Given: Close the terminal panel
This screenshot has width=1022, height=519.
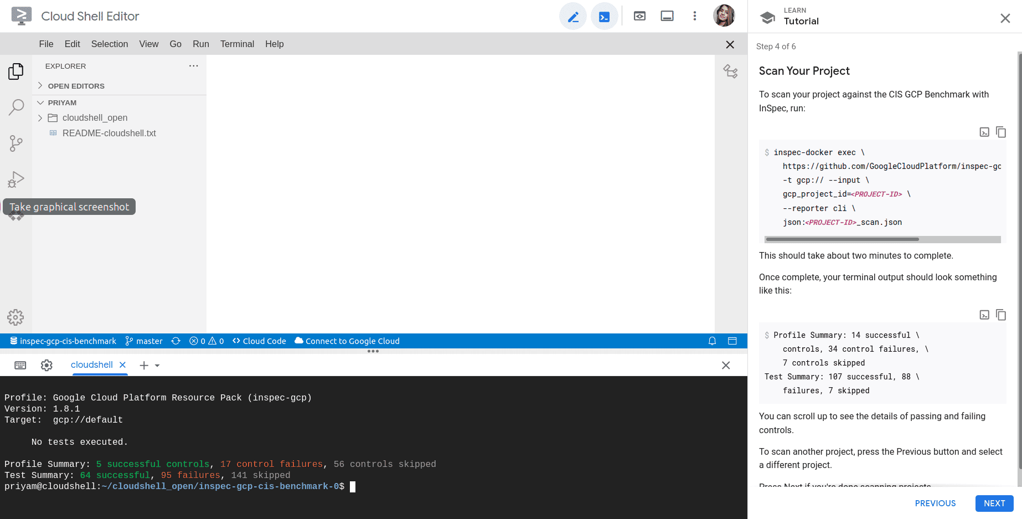Looking at the screenshot, I should (726, 365).
